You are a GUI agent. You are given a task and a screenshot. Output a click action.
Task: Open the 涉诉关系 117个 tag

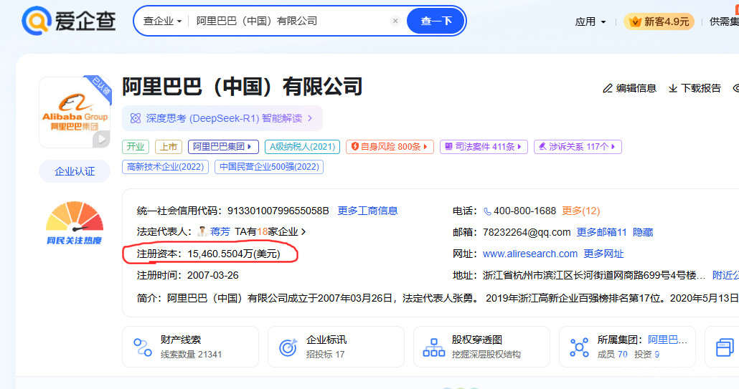tap(578, 147)
